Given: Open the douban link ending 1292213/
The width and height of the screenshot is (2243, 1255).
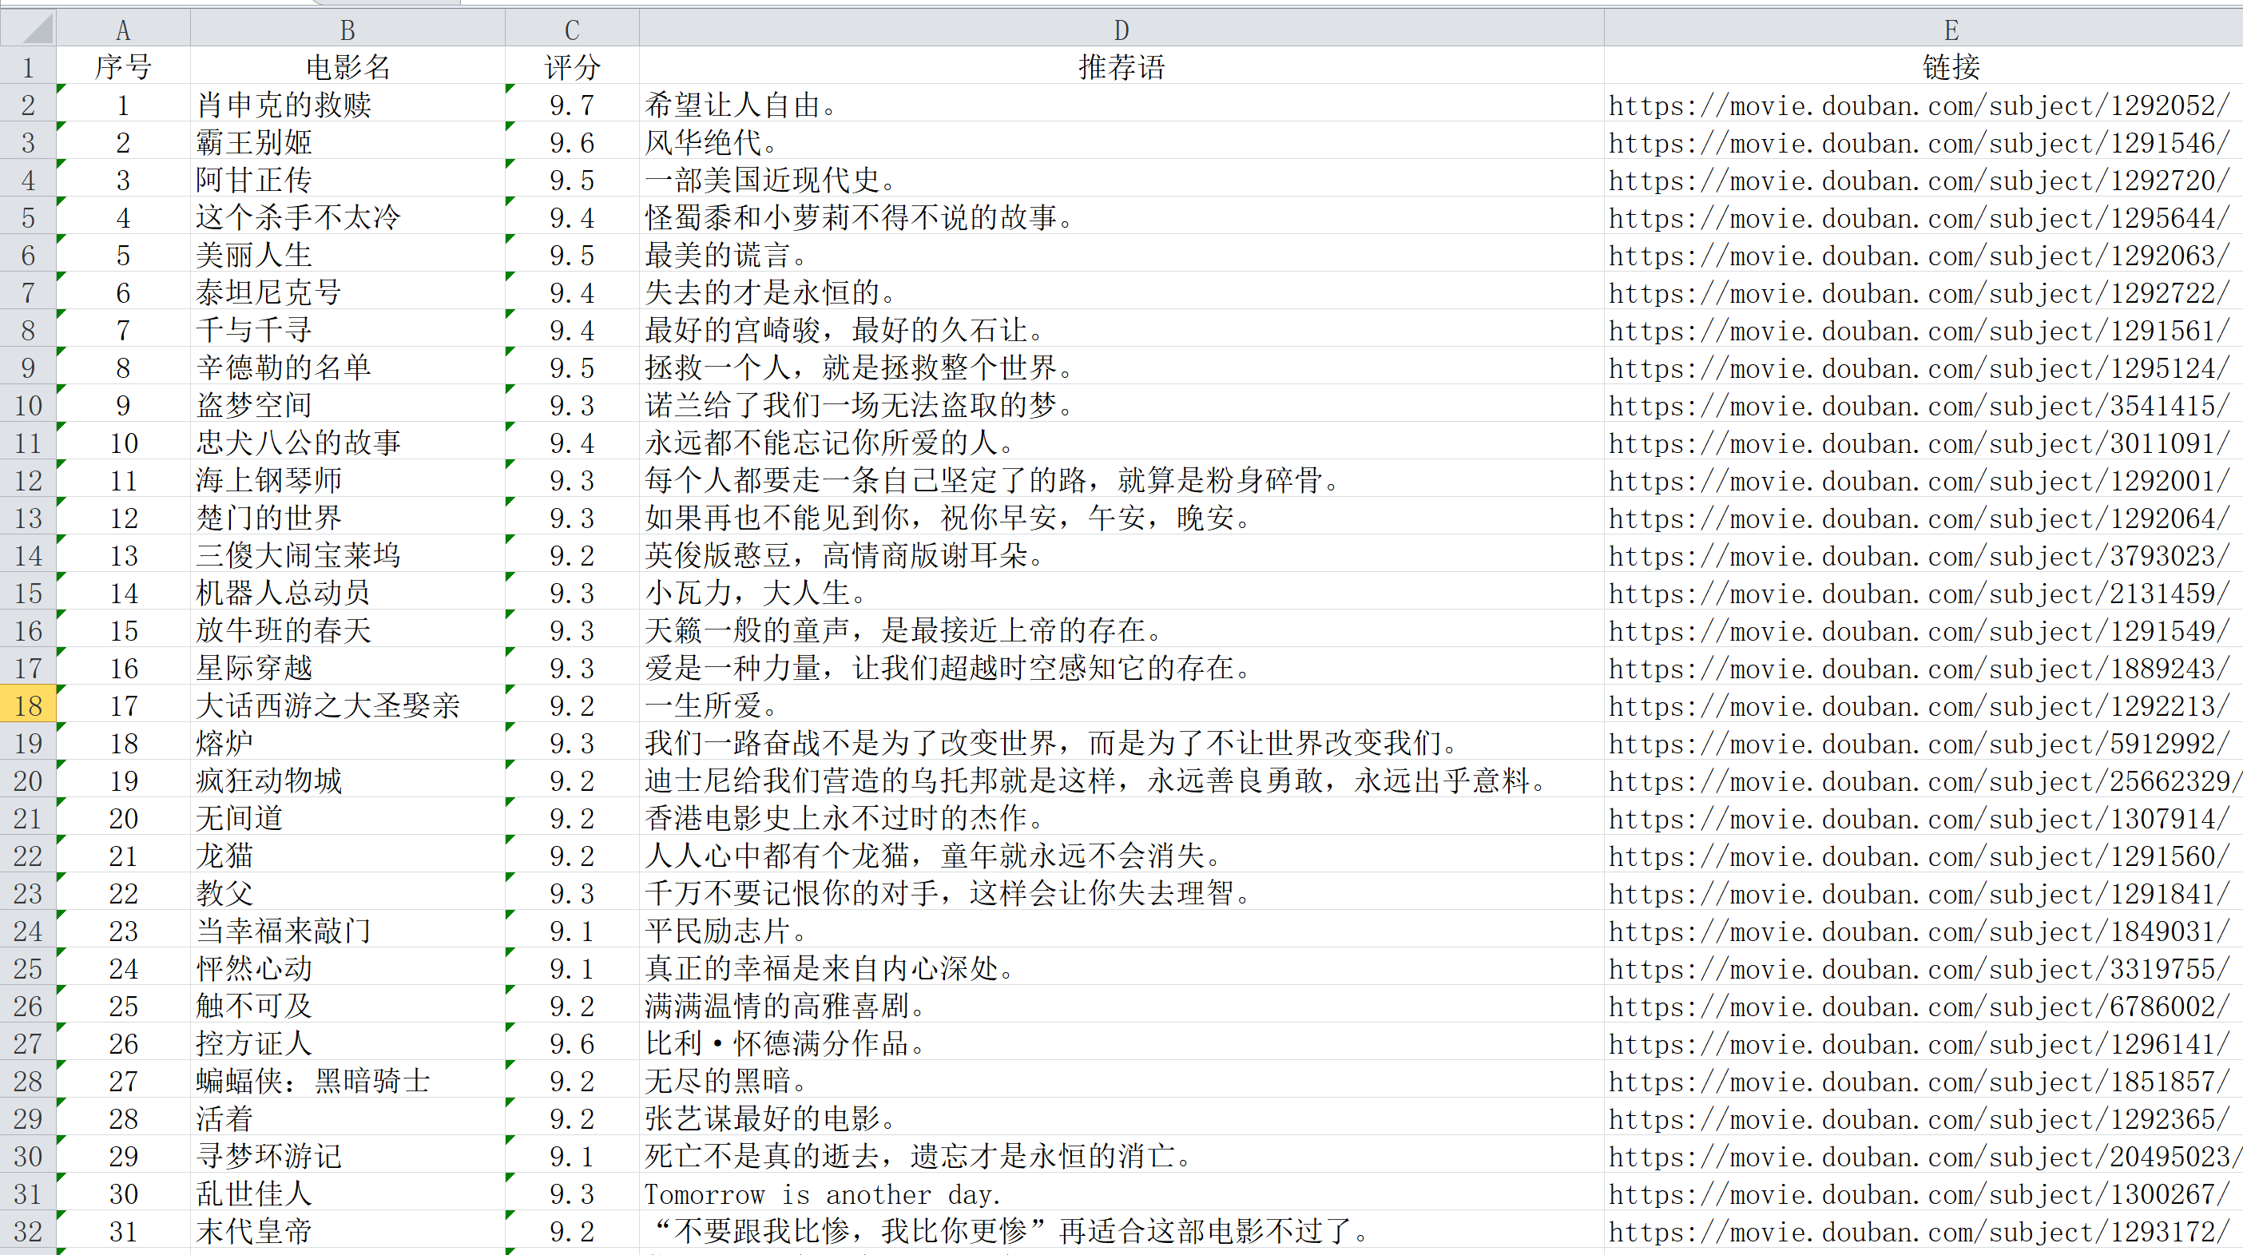Looking at the screenshot, I should [1919, 705].
